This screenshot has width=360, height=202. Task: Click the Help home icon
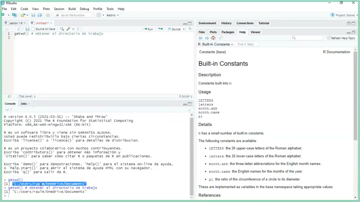click(x=213, y=38)
